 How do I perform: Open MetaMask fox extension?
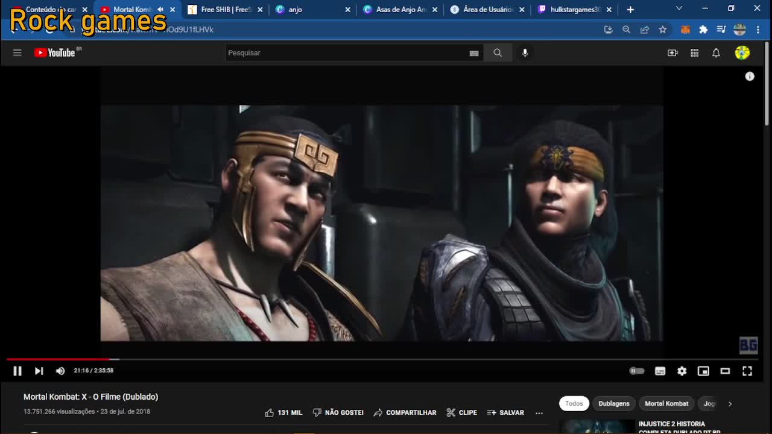pos(685,30)
